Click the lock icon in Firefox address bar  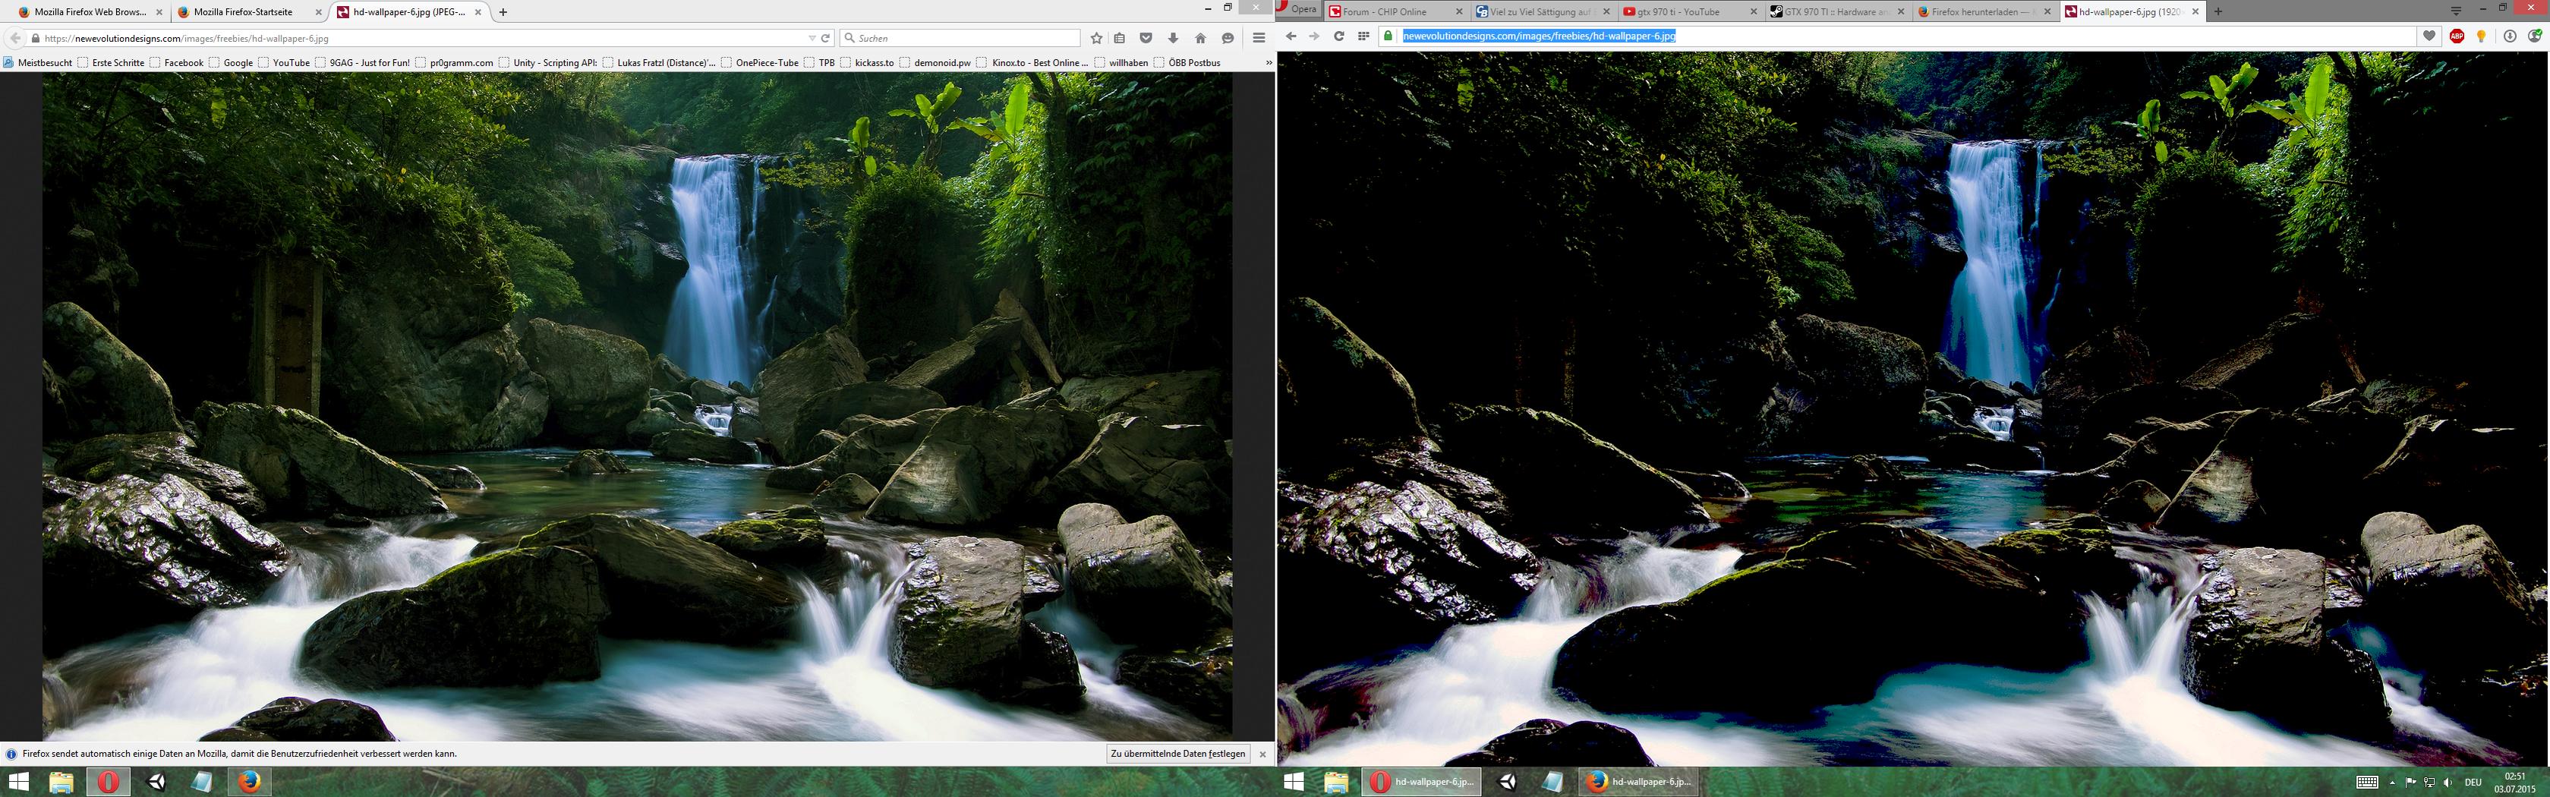tap(36, 39)
